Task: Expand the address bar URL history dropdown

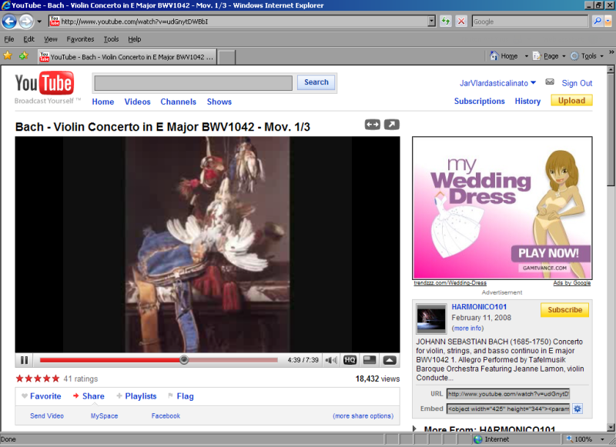Action: tap(431, 22)
